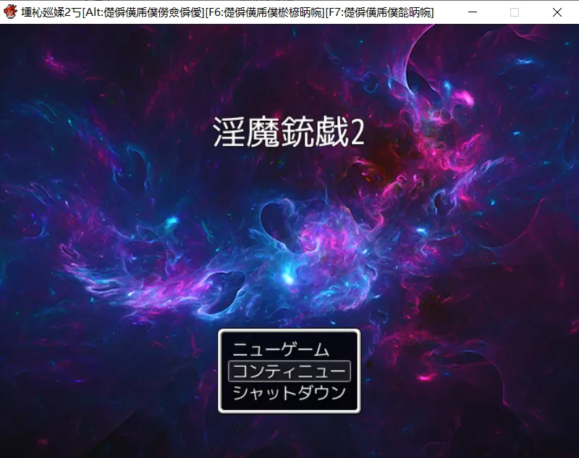Screen dimensions: 579x458
Task: Click シャットダウン to quit the game
Action: tap(289, 393)
